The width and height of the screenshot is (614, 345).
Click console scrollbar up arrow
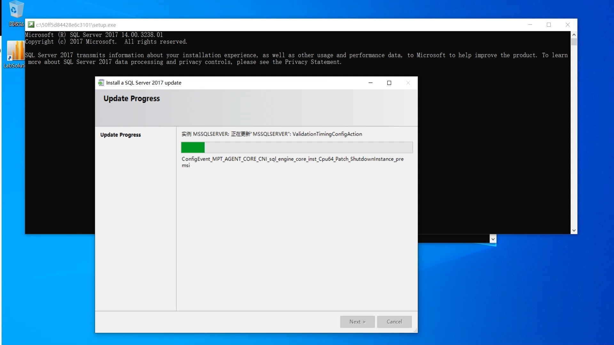tap(574, 34)
